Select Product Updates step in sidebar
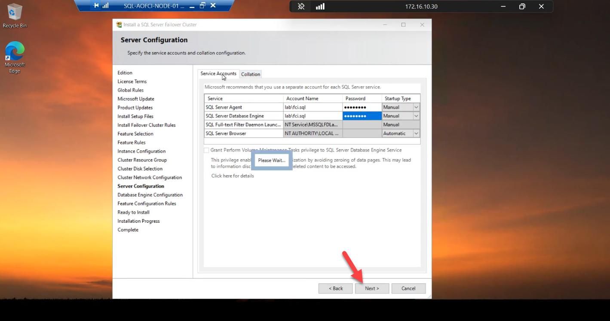 point(135,108)
